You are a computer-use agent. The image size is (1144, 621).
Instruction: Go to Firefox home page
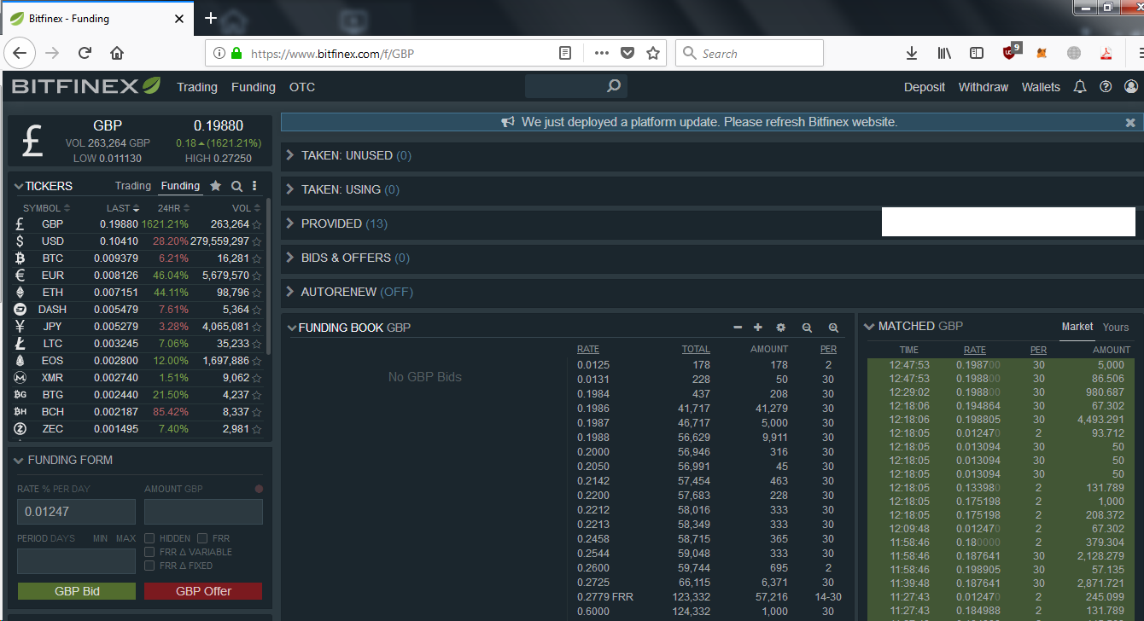(117, 53)
